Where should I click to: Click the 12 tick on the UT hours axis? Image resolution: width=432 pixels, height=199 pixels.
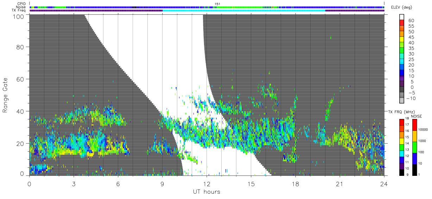click(207, 184)
